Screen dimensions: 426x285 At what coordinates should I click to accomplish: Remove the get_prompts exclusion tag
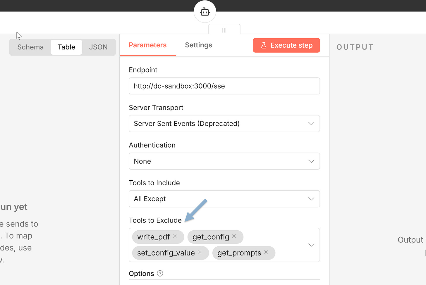266,252
